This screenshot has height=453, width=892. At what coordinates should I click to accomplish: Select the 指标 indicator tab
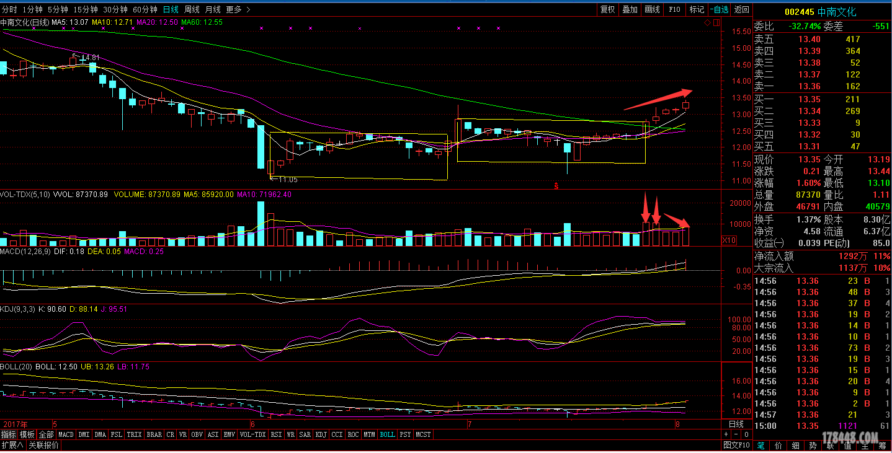[x=9, y=434]
